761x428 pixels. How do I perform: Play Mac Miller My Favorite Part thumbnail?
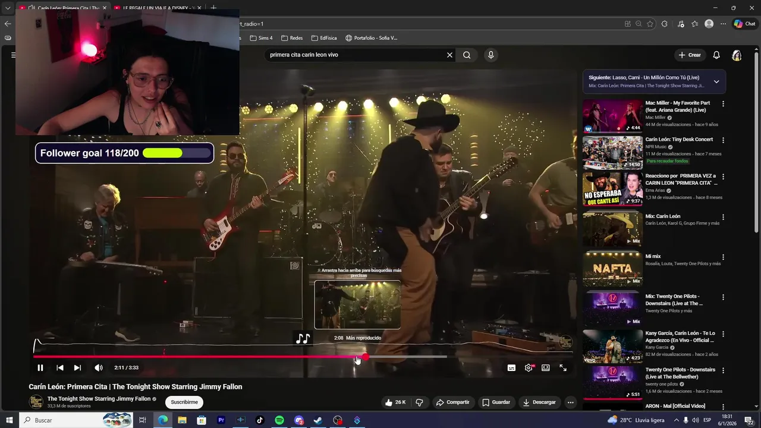[612, 116]
